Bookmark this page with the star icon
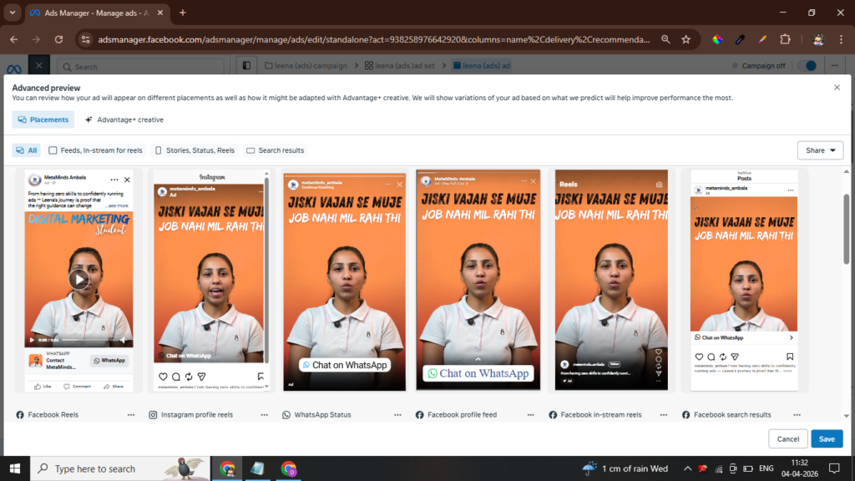 pos(686,39)
